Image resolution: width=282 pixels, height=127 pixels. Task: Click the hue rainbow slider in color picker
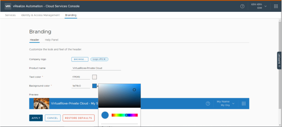(x=124, y=115)
